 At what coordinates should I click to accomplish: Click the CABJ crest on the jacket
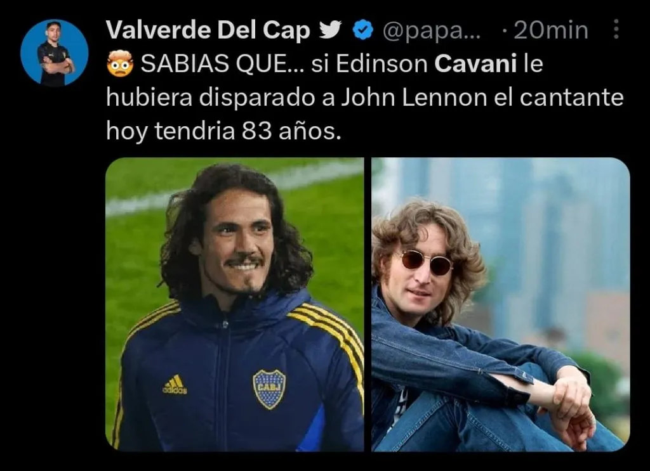pos(269,389)
